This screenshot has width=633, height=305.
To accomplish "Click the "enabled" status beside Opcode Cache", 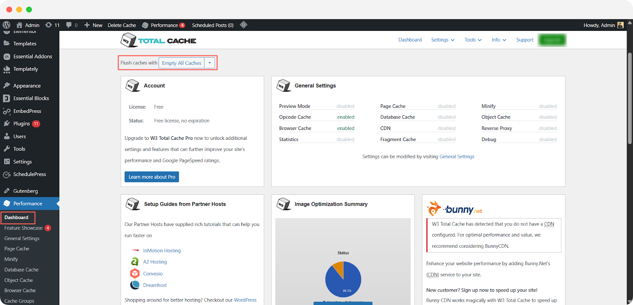I will click(x=346, y=117).
